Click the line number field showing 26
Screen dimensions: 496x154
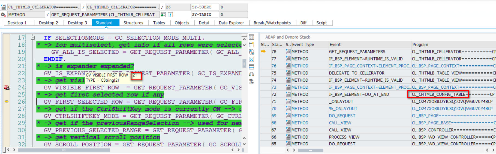point(177,7)
